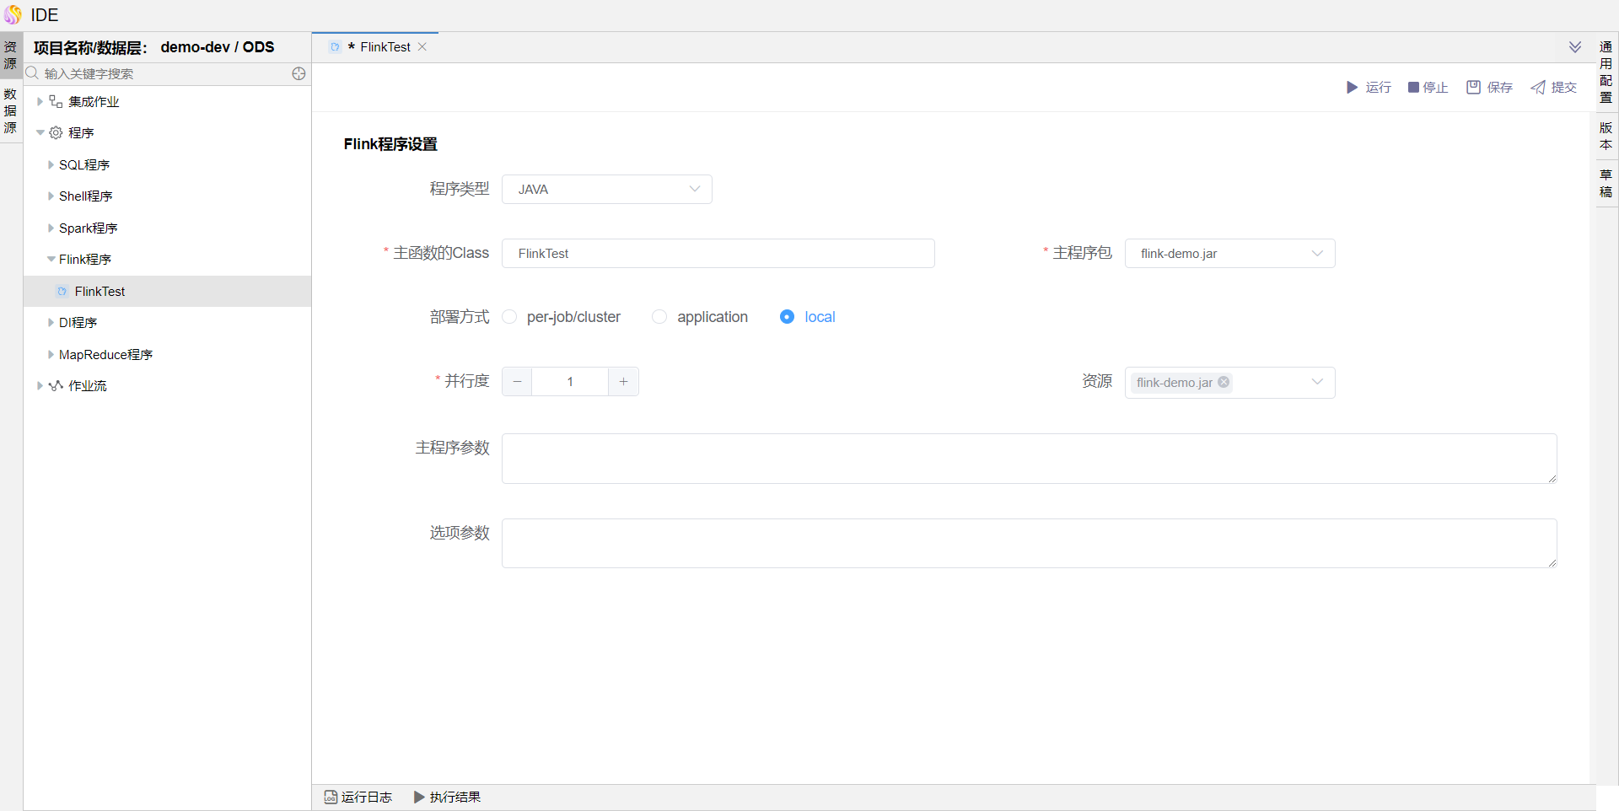The width and height of the screenshot is (1619, 811).
Task: Show the 执行结果 results panel
Action: click(447, 797)
